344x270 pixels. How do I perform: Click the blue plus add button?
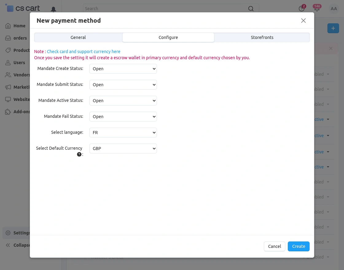(x=333, y=28)
